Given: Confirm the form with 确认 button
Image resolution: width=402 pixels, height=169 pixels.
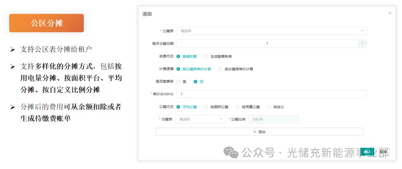Looking at the screenshot, I should point(367,152).
